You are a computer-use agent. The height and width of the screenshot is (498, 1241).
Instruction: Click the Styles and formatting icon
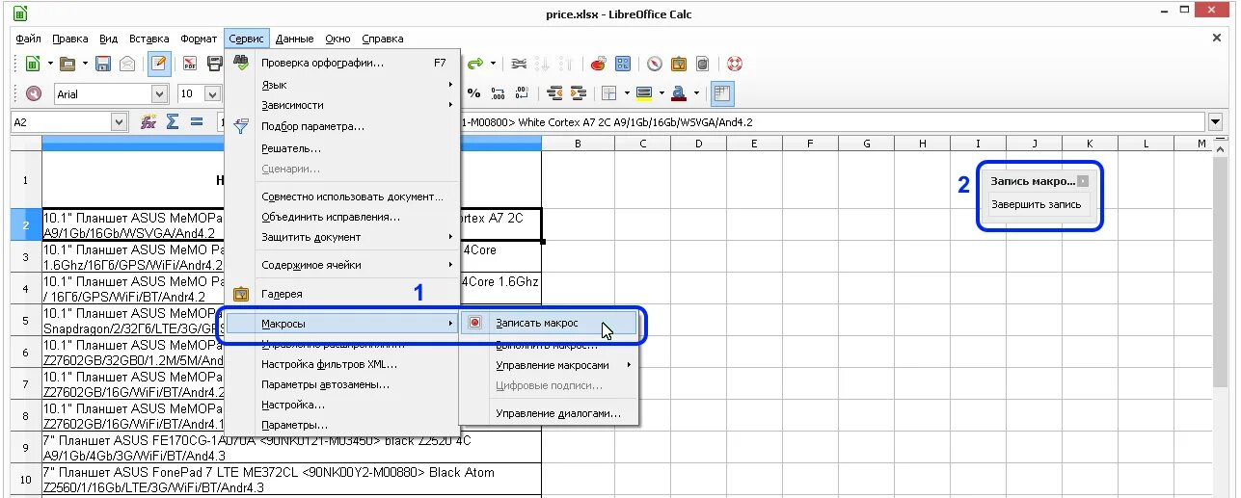[34, 93]
